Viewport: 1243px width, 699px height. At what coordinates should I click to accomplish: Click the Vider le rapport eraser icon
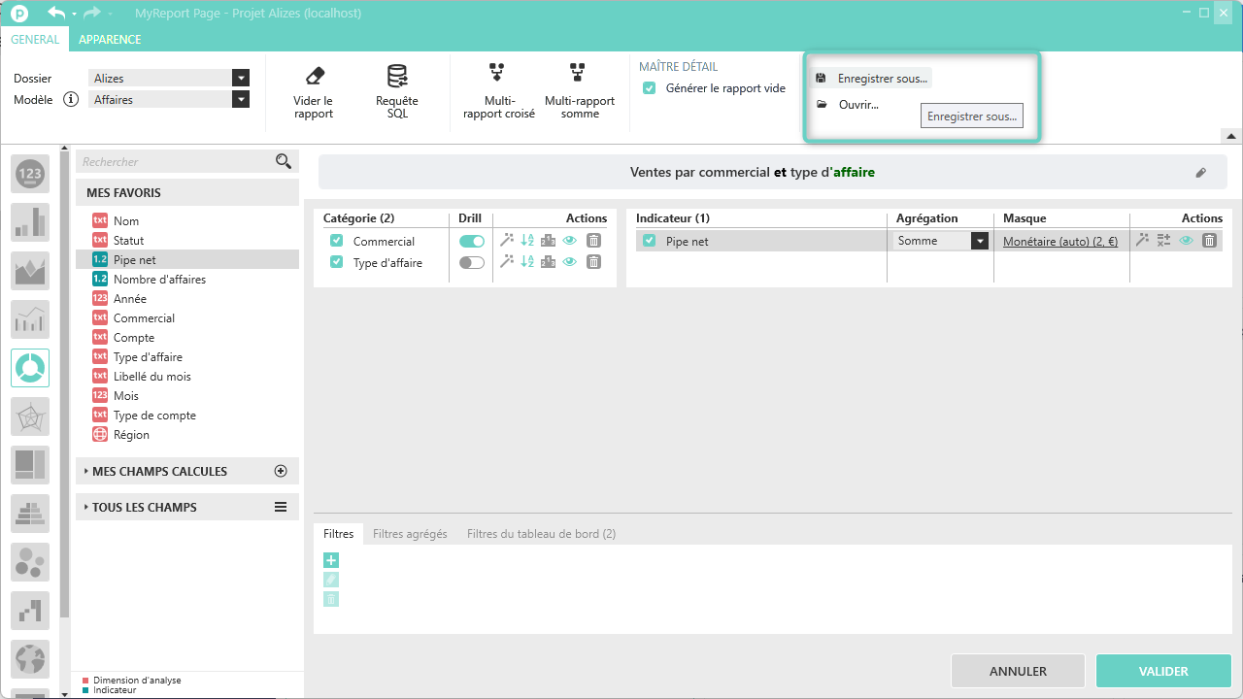click(314, 77)
